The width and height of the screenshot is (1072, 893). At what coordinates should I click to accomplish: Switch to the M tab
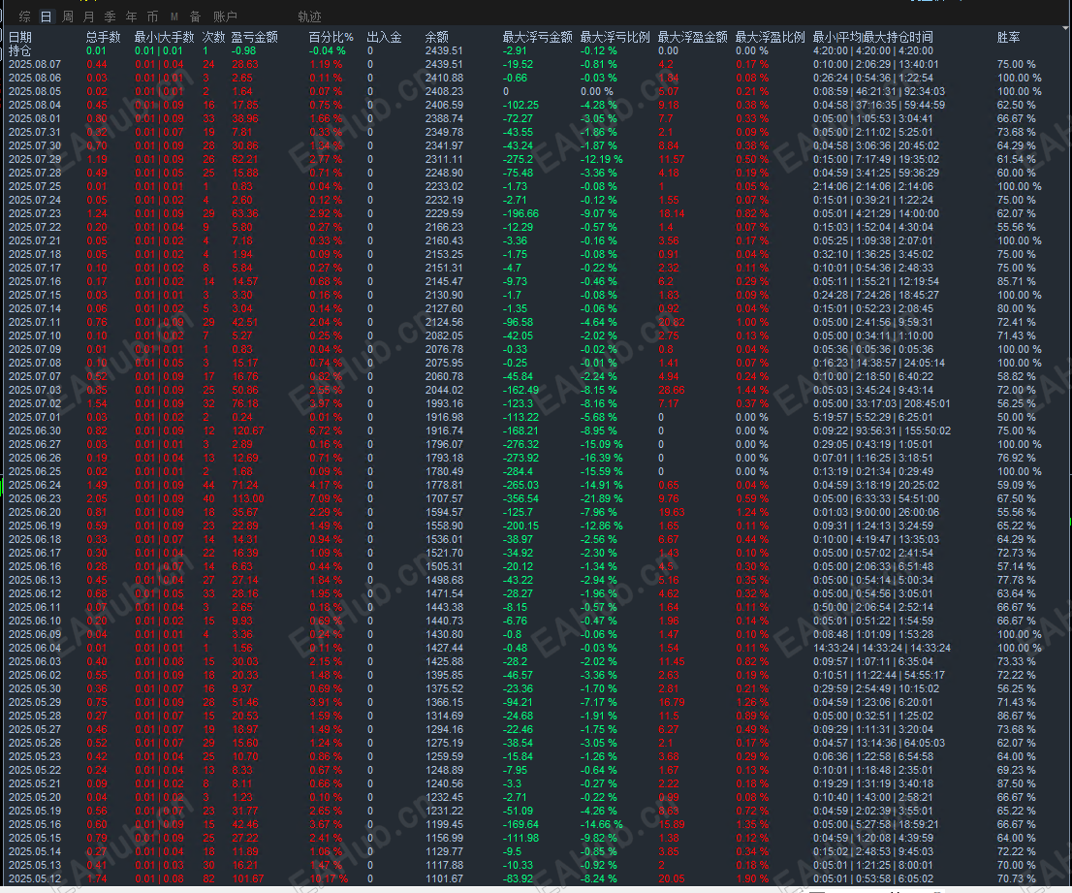pyautogui.click(x=174, y=16)
